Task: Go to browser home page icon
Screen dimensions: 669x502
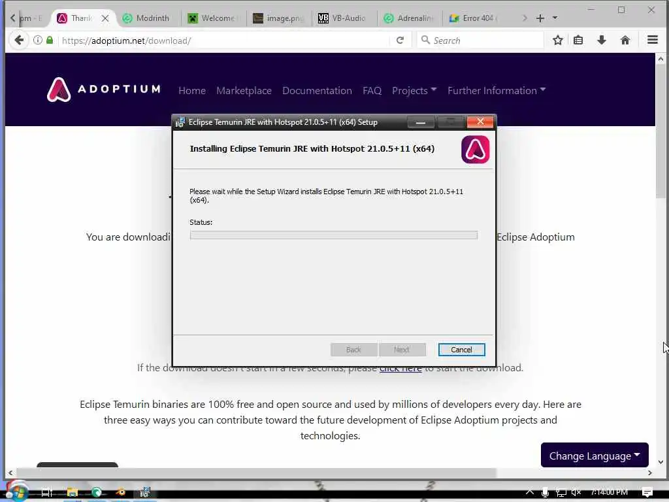Action: point(625,40)
